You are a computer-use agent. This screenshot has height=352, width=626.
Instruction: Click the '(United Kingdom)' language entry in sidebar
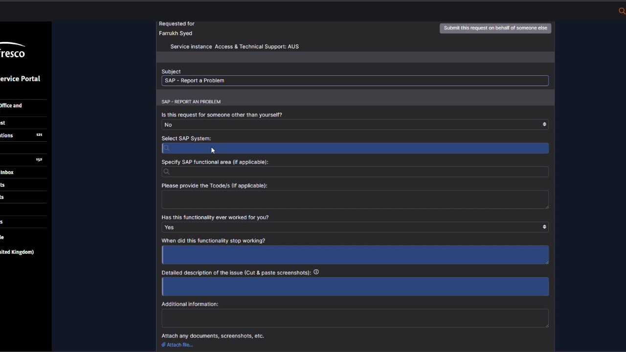[17, 252]
